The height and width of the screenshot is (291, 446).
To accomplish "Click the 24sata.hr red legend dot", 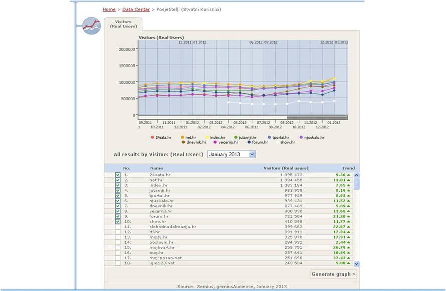I will [152, 137].
